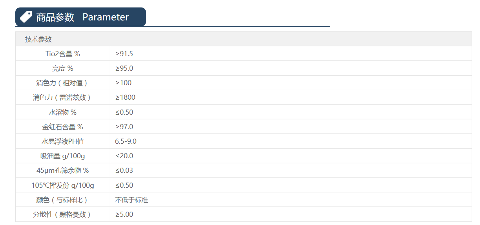Select the 水溶物 % row label

tap(63, 112)
